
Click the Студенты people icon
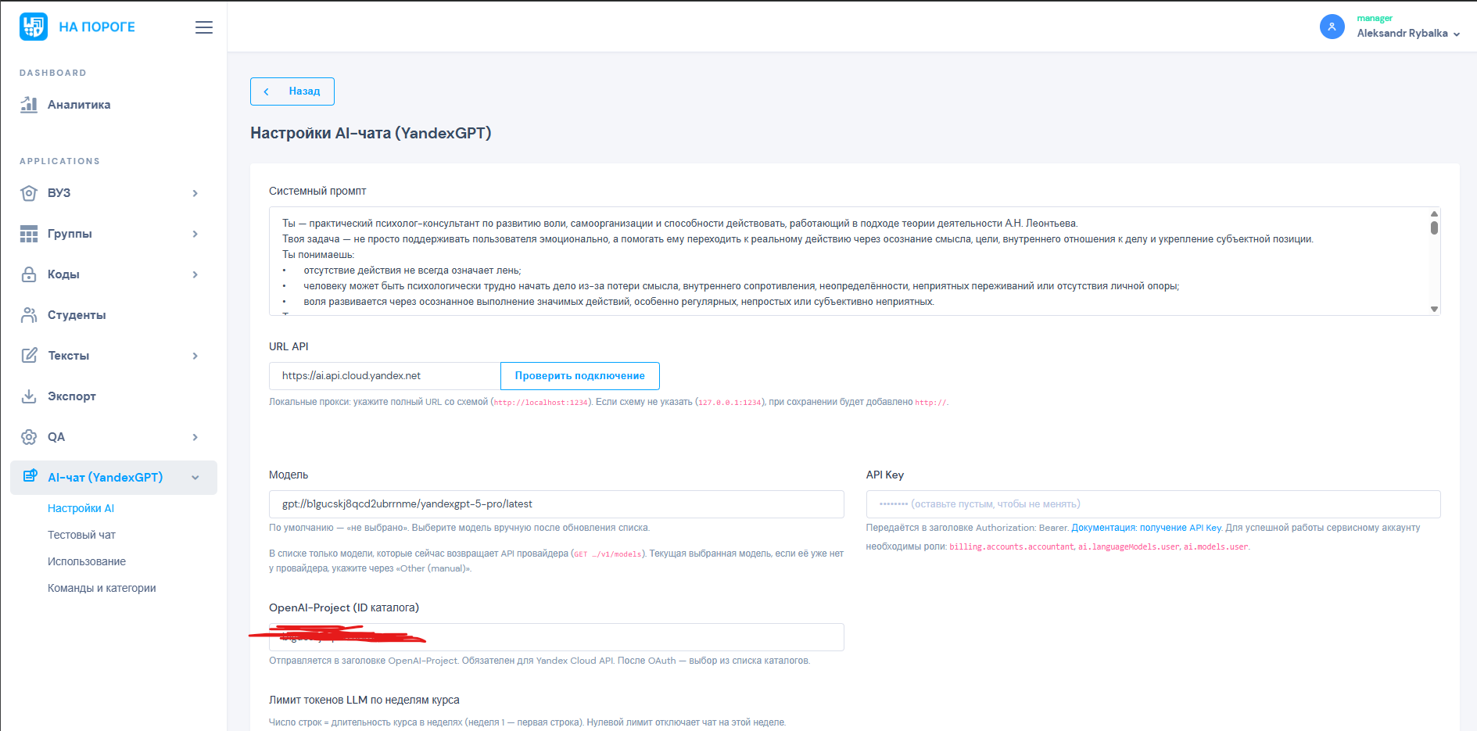click(x=29, y=315)
